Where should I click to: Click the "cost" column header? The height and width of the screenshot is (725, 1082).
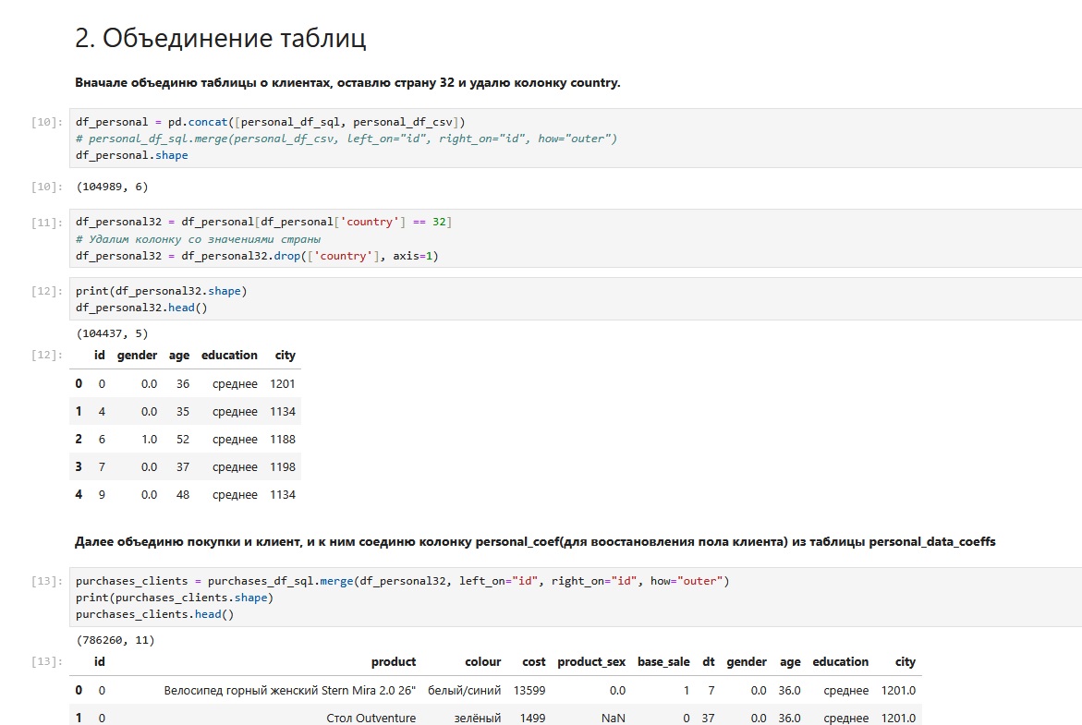point(533,661)
